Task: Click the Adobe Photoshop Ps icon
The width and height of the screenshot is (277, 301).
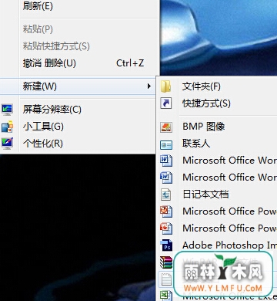Action: [x=166, y=245]
